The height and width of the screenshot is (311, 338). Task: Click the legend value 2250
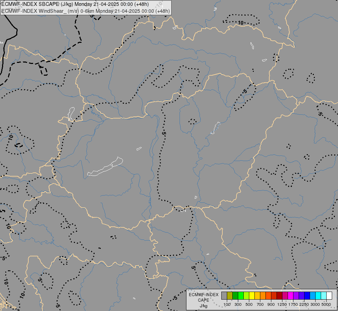tap(304, 304)
